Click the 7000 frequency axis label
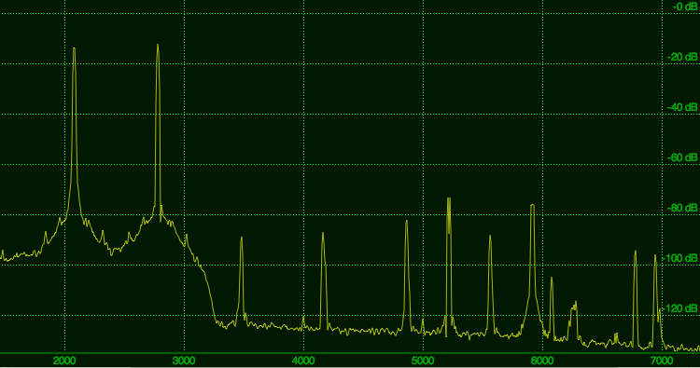The height and width of the screenshot is (368, 700). click(662, 361)
